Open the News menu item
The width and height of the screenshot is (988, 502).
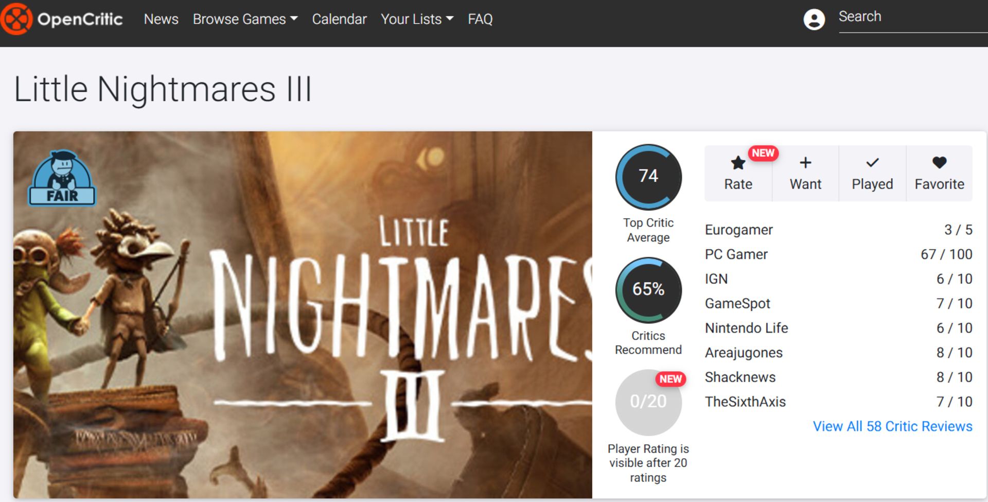pyautogui.click(x=161, y=19)
